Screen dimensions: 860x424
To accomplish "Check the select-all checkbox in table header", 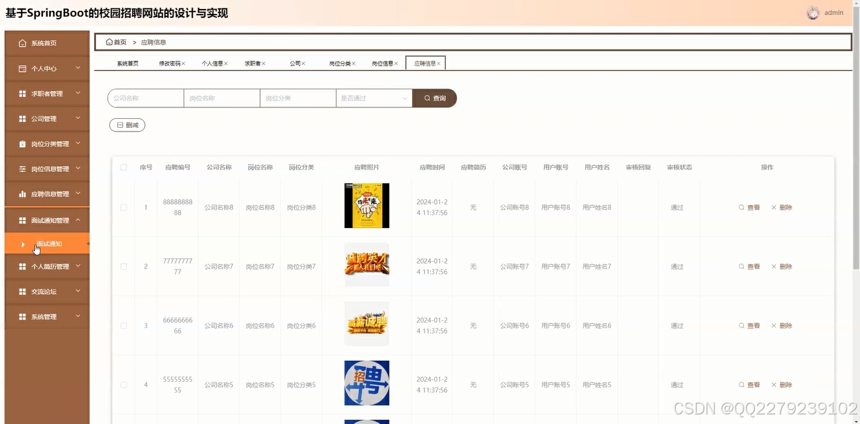I will click(123, 167).
